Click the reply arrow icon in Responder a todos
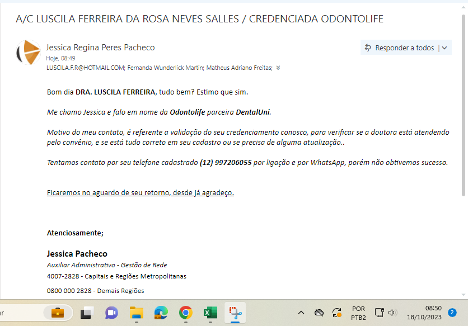The image size is (468, 326). pyautogui.click(x=368, y=48)
